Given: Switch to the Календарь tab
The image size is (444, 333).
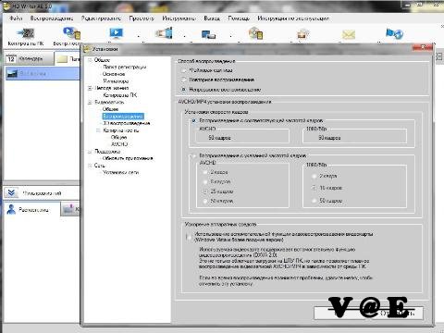Looking at the screenshot, I should 29,58.
